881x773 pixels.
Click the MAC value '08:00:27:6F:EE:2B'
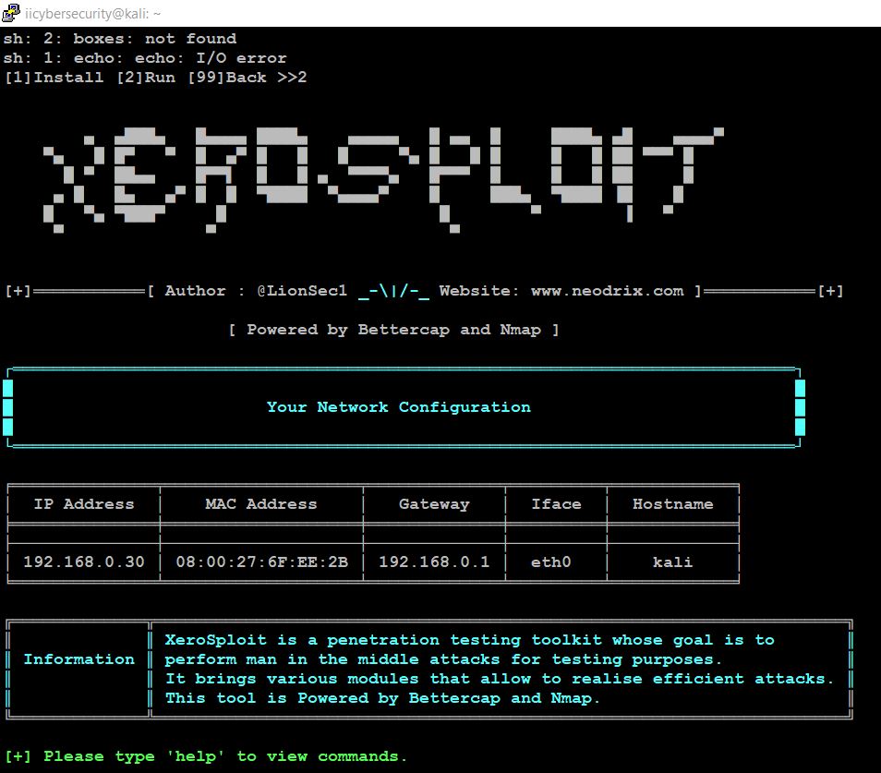(x=262, y=562)
